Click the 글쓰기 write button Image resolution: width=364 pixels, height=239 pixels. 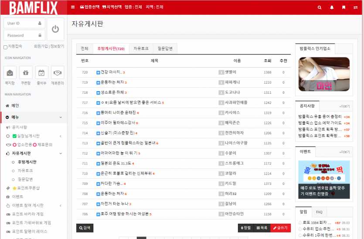click(x=280, y=228)
